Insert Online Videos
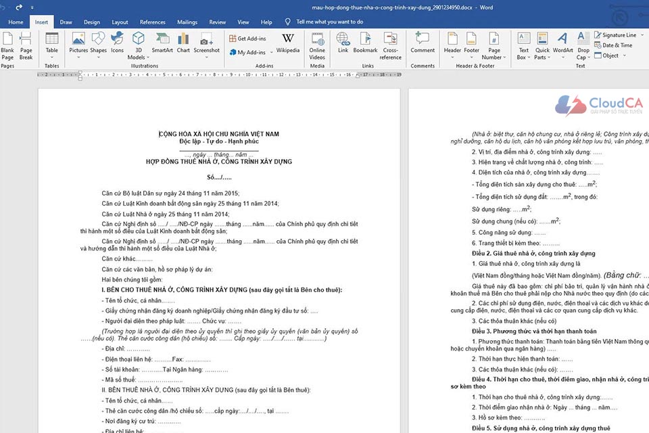The width and height of the screenshot is (649, 433). pos(317,45)
